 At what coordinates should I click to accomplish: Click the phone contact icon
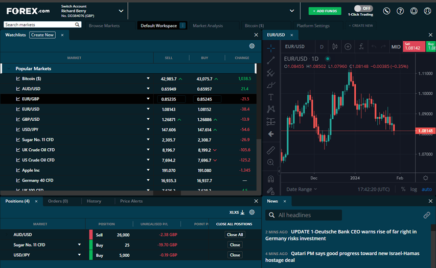click(386, 11)
